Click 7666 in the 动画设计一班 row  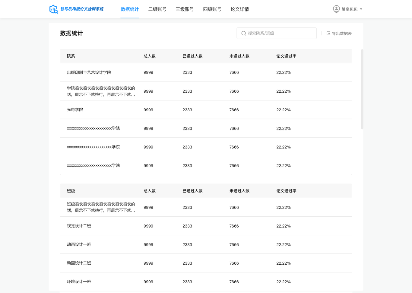(x=234, y=245)
